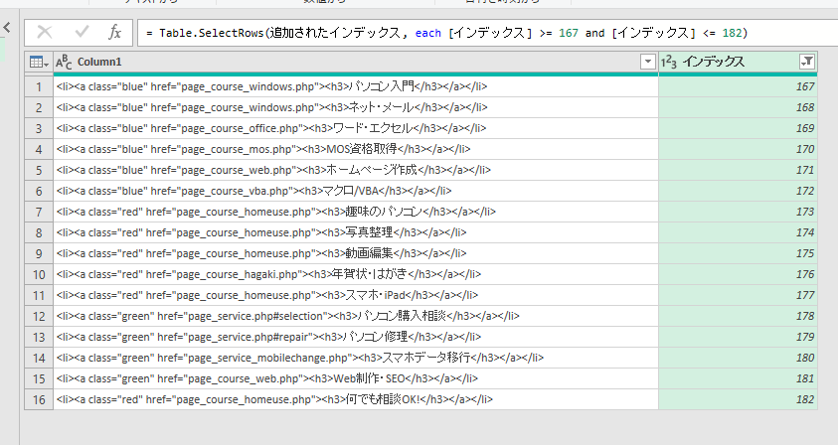Select row number 15

[39, 378]
